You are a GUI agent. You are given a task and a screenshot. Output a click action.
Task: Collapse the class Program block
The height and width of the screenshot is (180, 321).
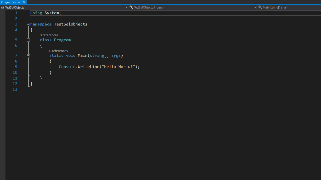[28, 40]
